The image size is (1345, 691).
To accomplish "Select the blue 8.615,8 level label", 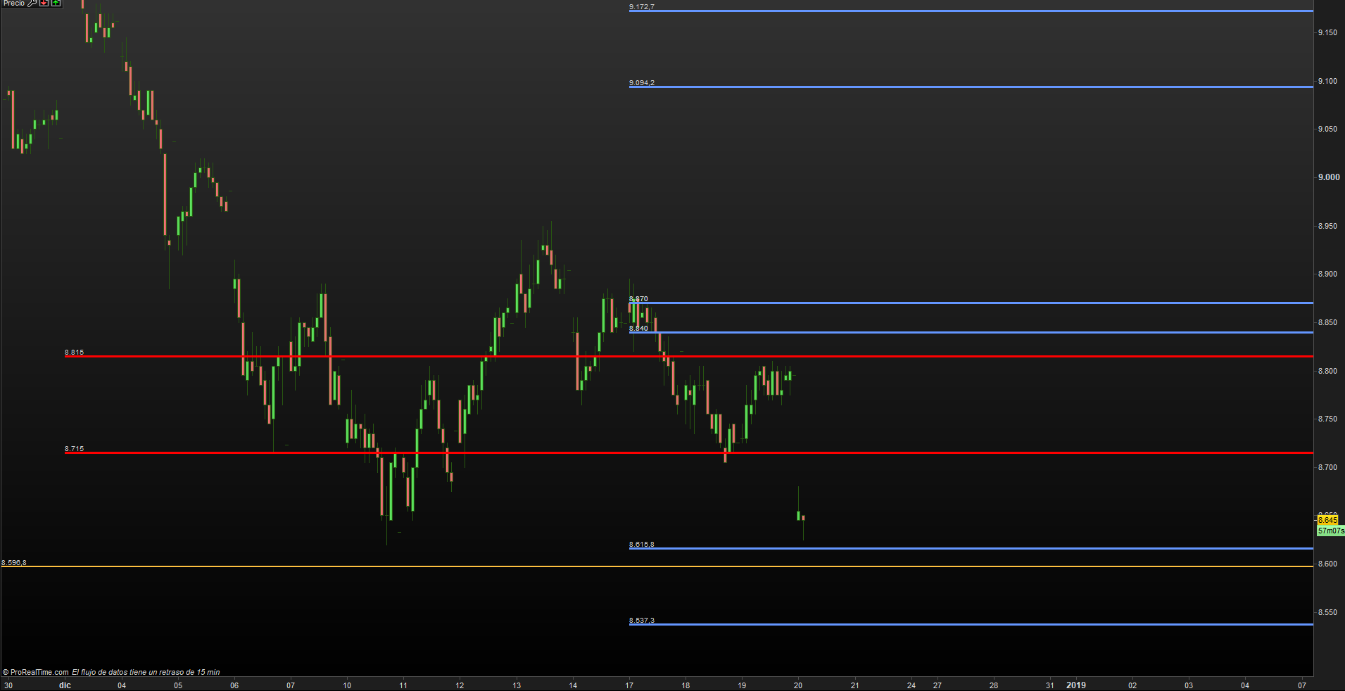I will click(641, 545).
